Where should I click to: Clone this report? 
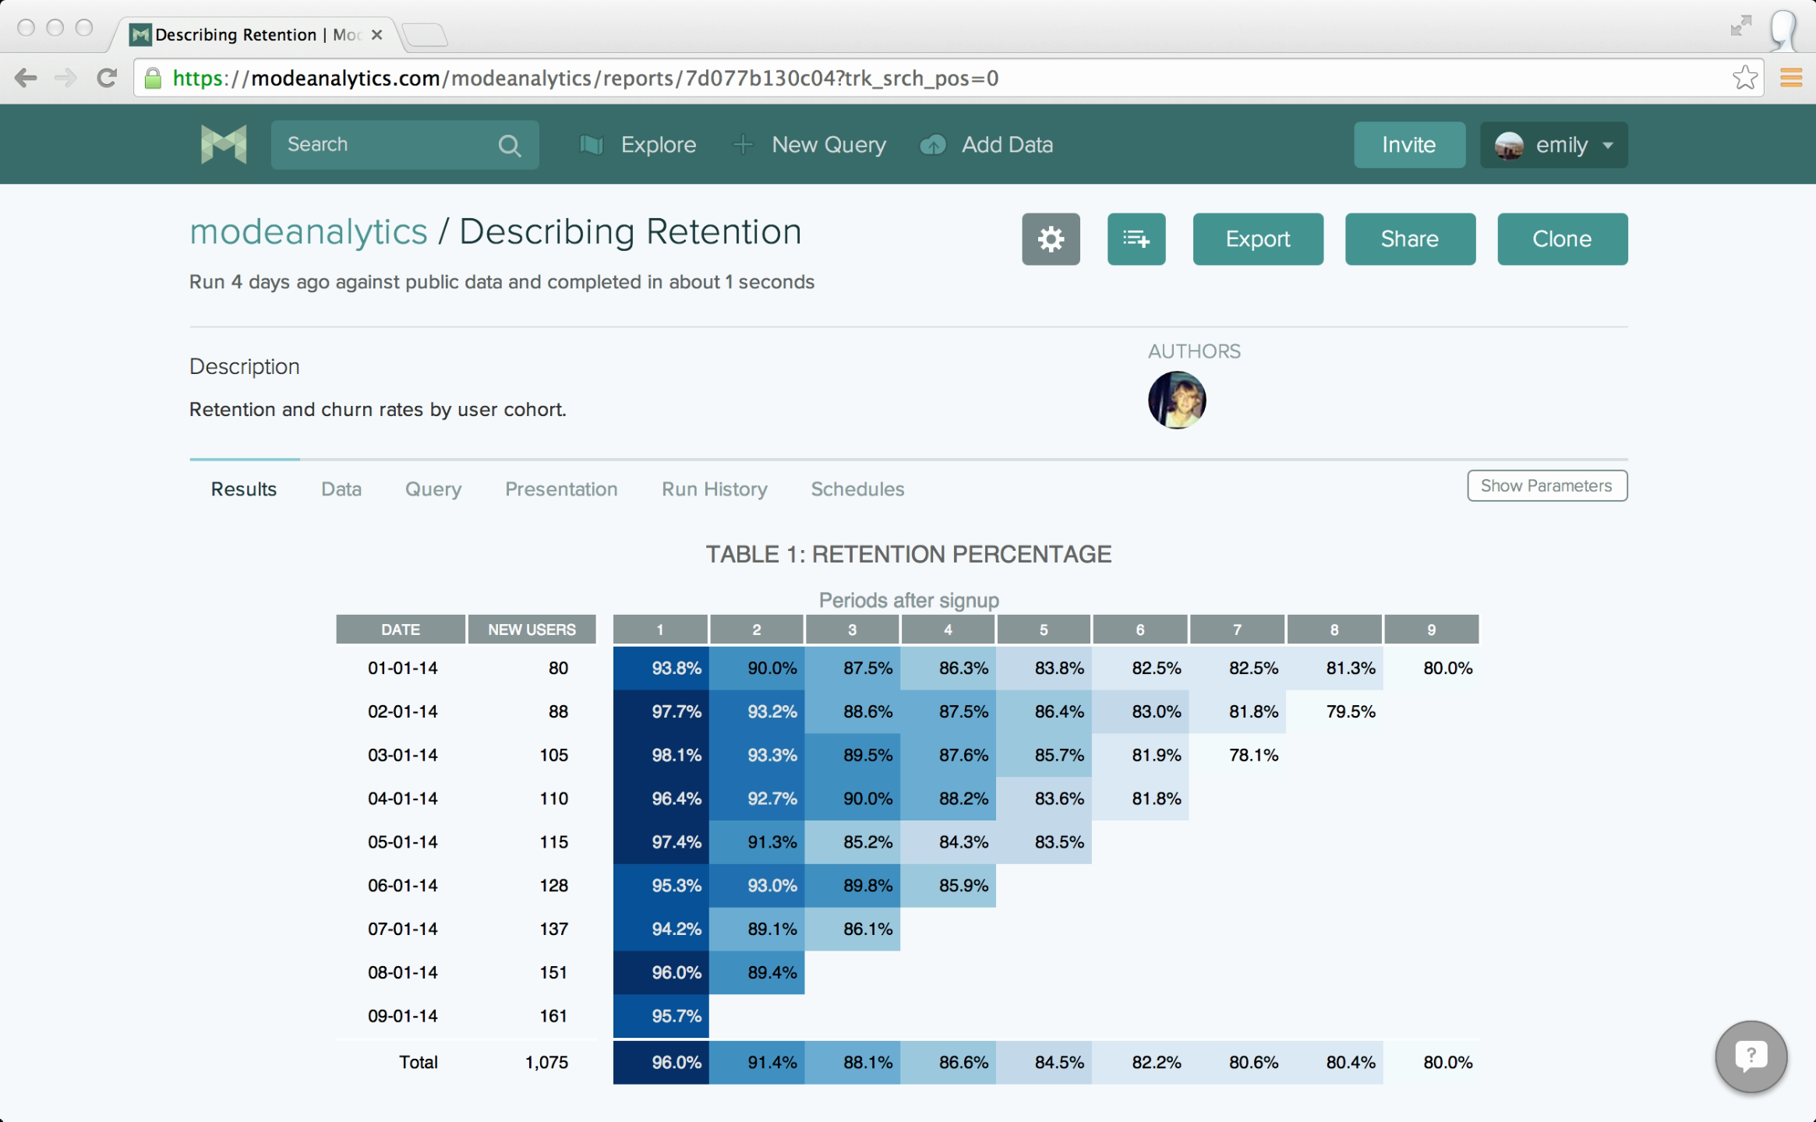(1562, 239)
